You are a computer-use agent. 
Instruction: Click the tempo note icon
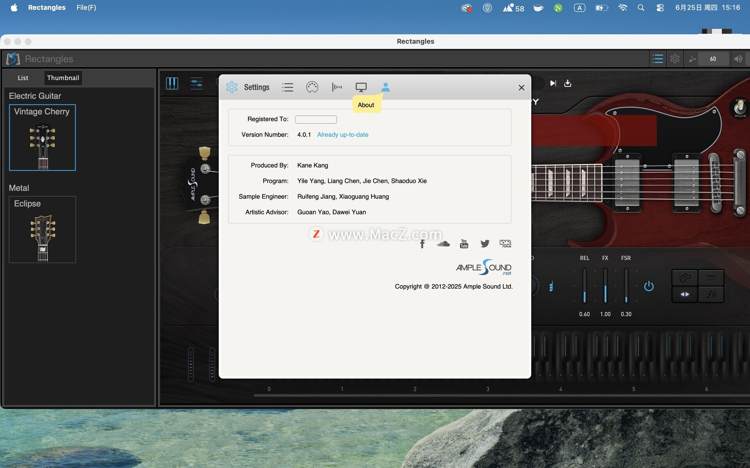click(692, 59)
